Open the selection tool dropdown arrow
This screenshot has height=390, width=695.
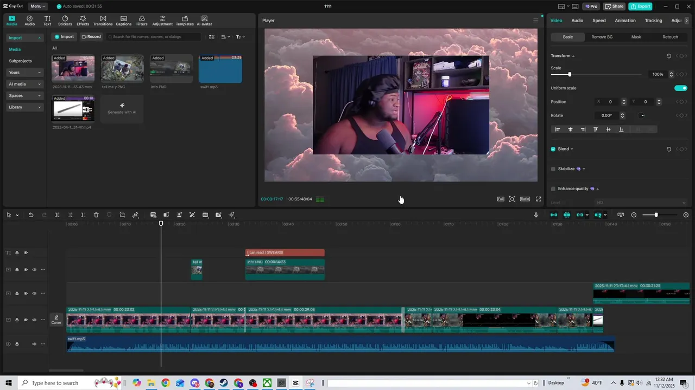coord(17,215)
